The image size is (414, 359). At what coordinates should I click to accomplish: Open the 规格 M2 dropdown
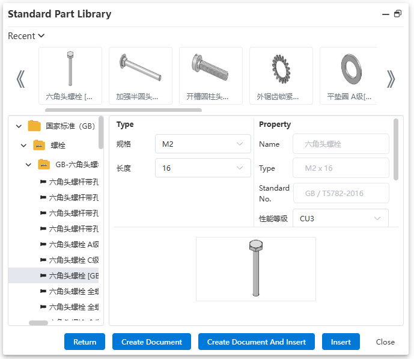click(202, 144)
